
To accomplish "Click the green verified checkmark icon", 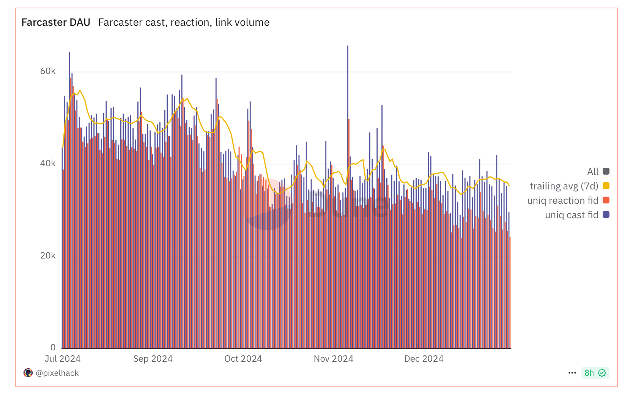I will pos(602,373).
